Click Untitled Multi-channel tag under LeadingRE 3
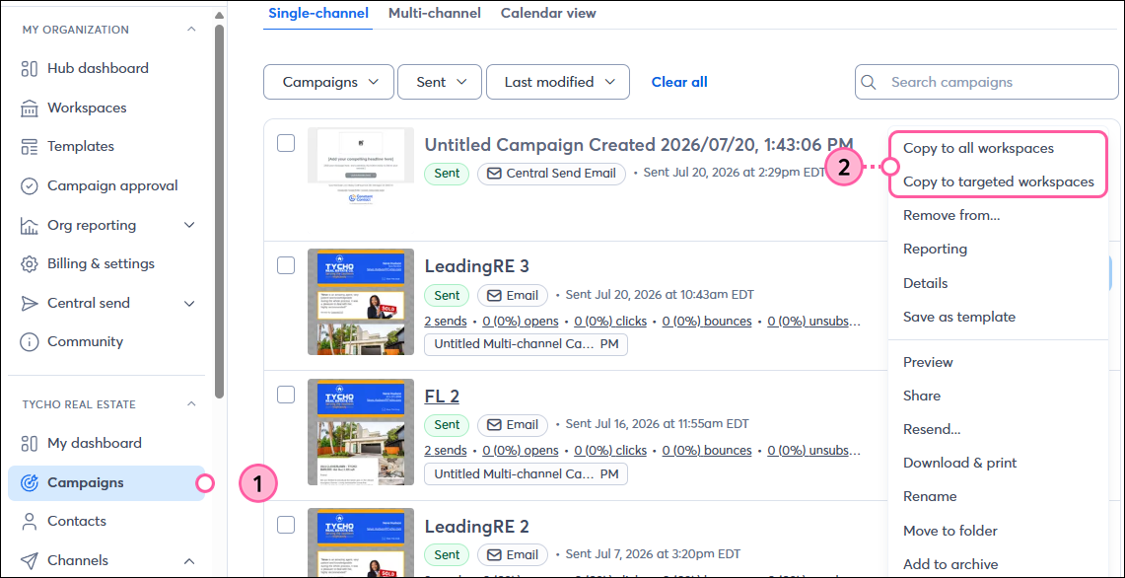This screenshot has width=1125, height=578. [526, 344]
